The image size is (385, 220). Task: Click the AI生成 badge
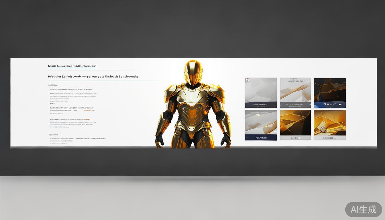(363, 209)
